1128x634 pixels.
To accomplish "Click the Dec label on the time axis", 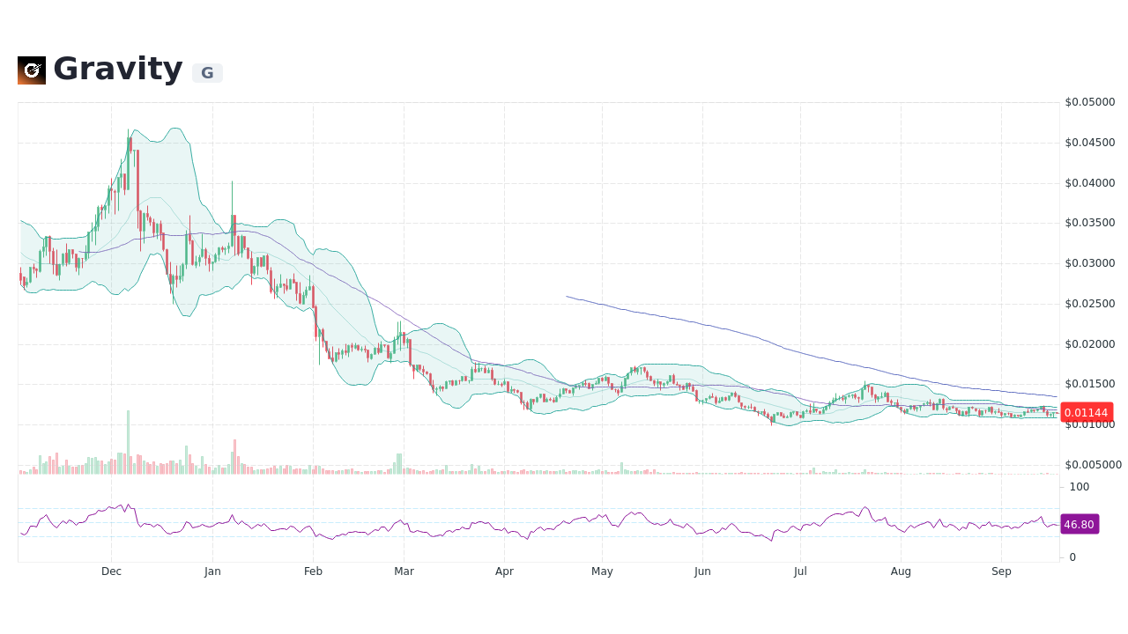I will coord(111,571).
